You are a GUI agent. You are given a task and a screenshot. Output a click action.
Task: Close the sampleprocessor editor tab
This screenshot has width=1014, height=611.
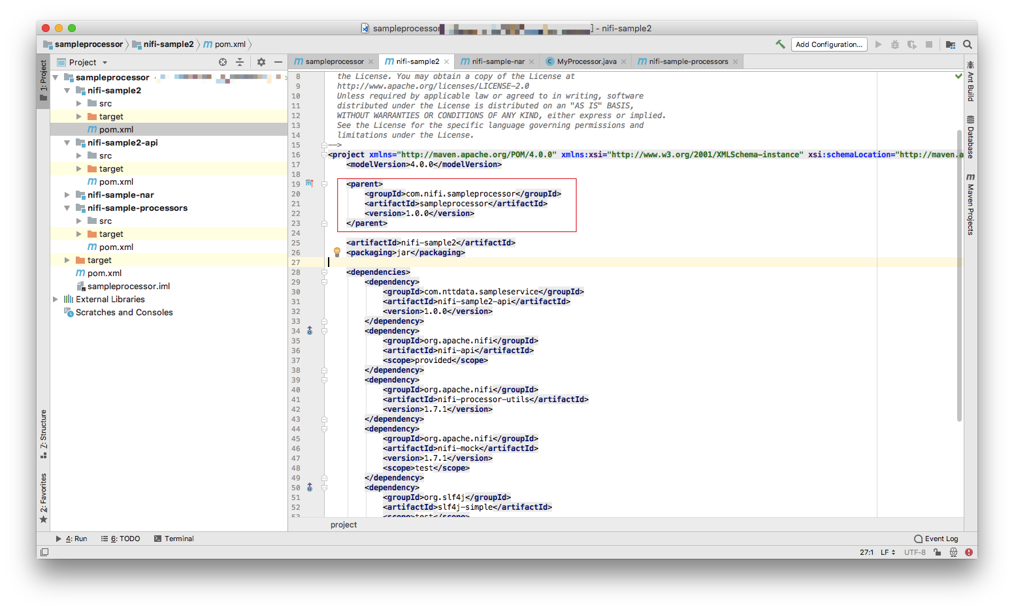pos(370,62)
